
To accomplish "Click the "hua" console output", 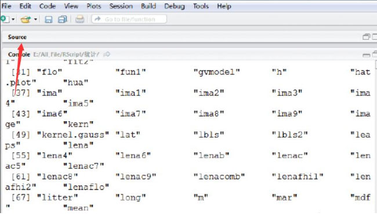I will pos(76,82).
